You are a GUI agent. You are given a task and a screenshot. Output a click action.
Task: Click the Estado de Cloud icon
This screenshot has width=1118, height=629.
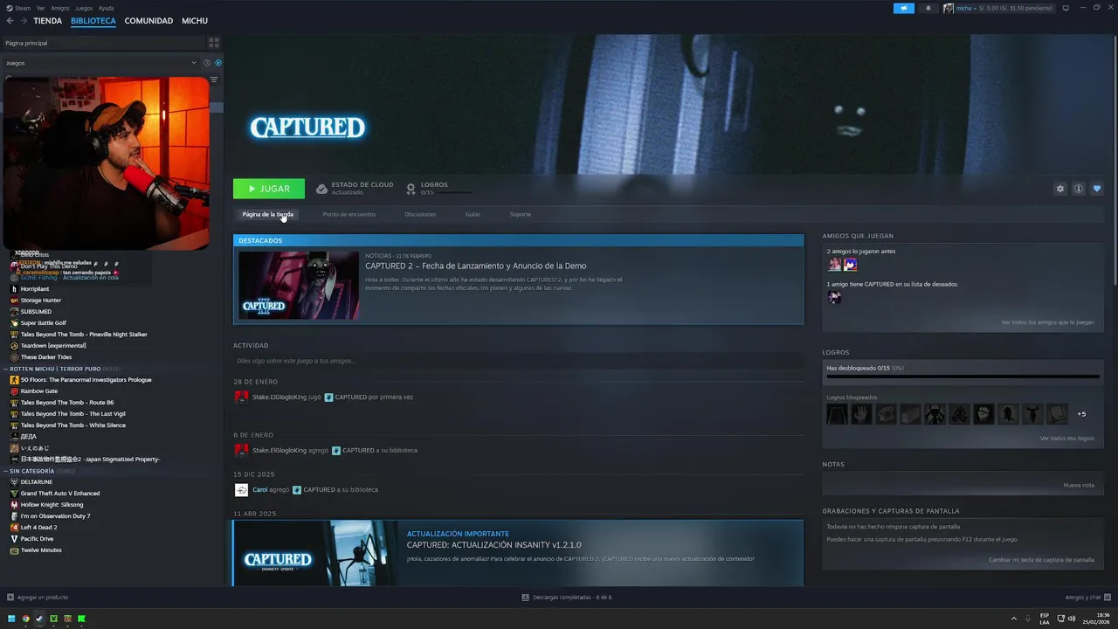click(x=321, y=189)
